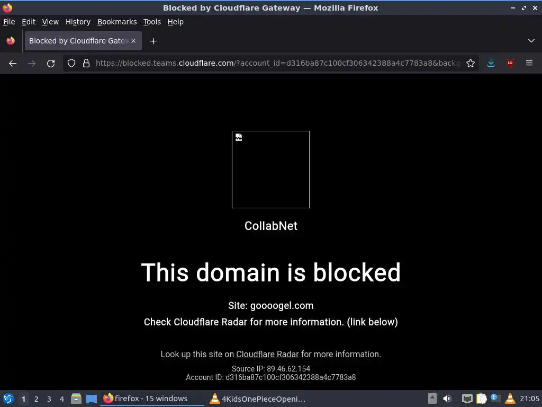This screenshot has width=542, height=407.
Task: Go back to the previous page
Action: pyautogui.click(x=13, y=64)
